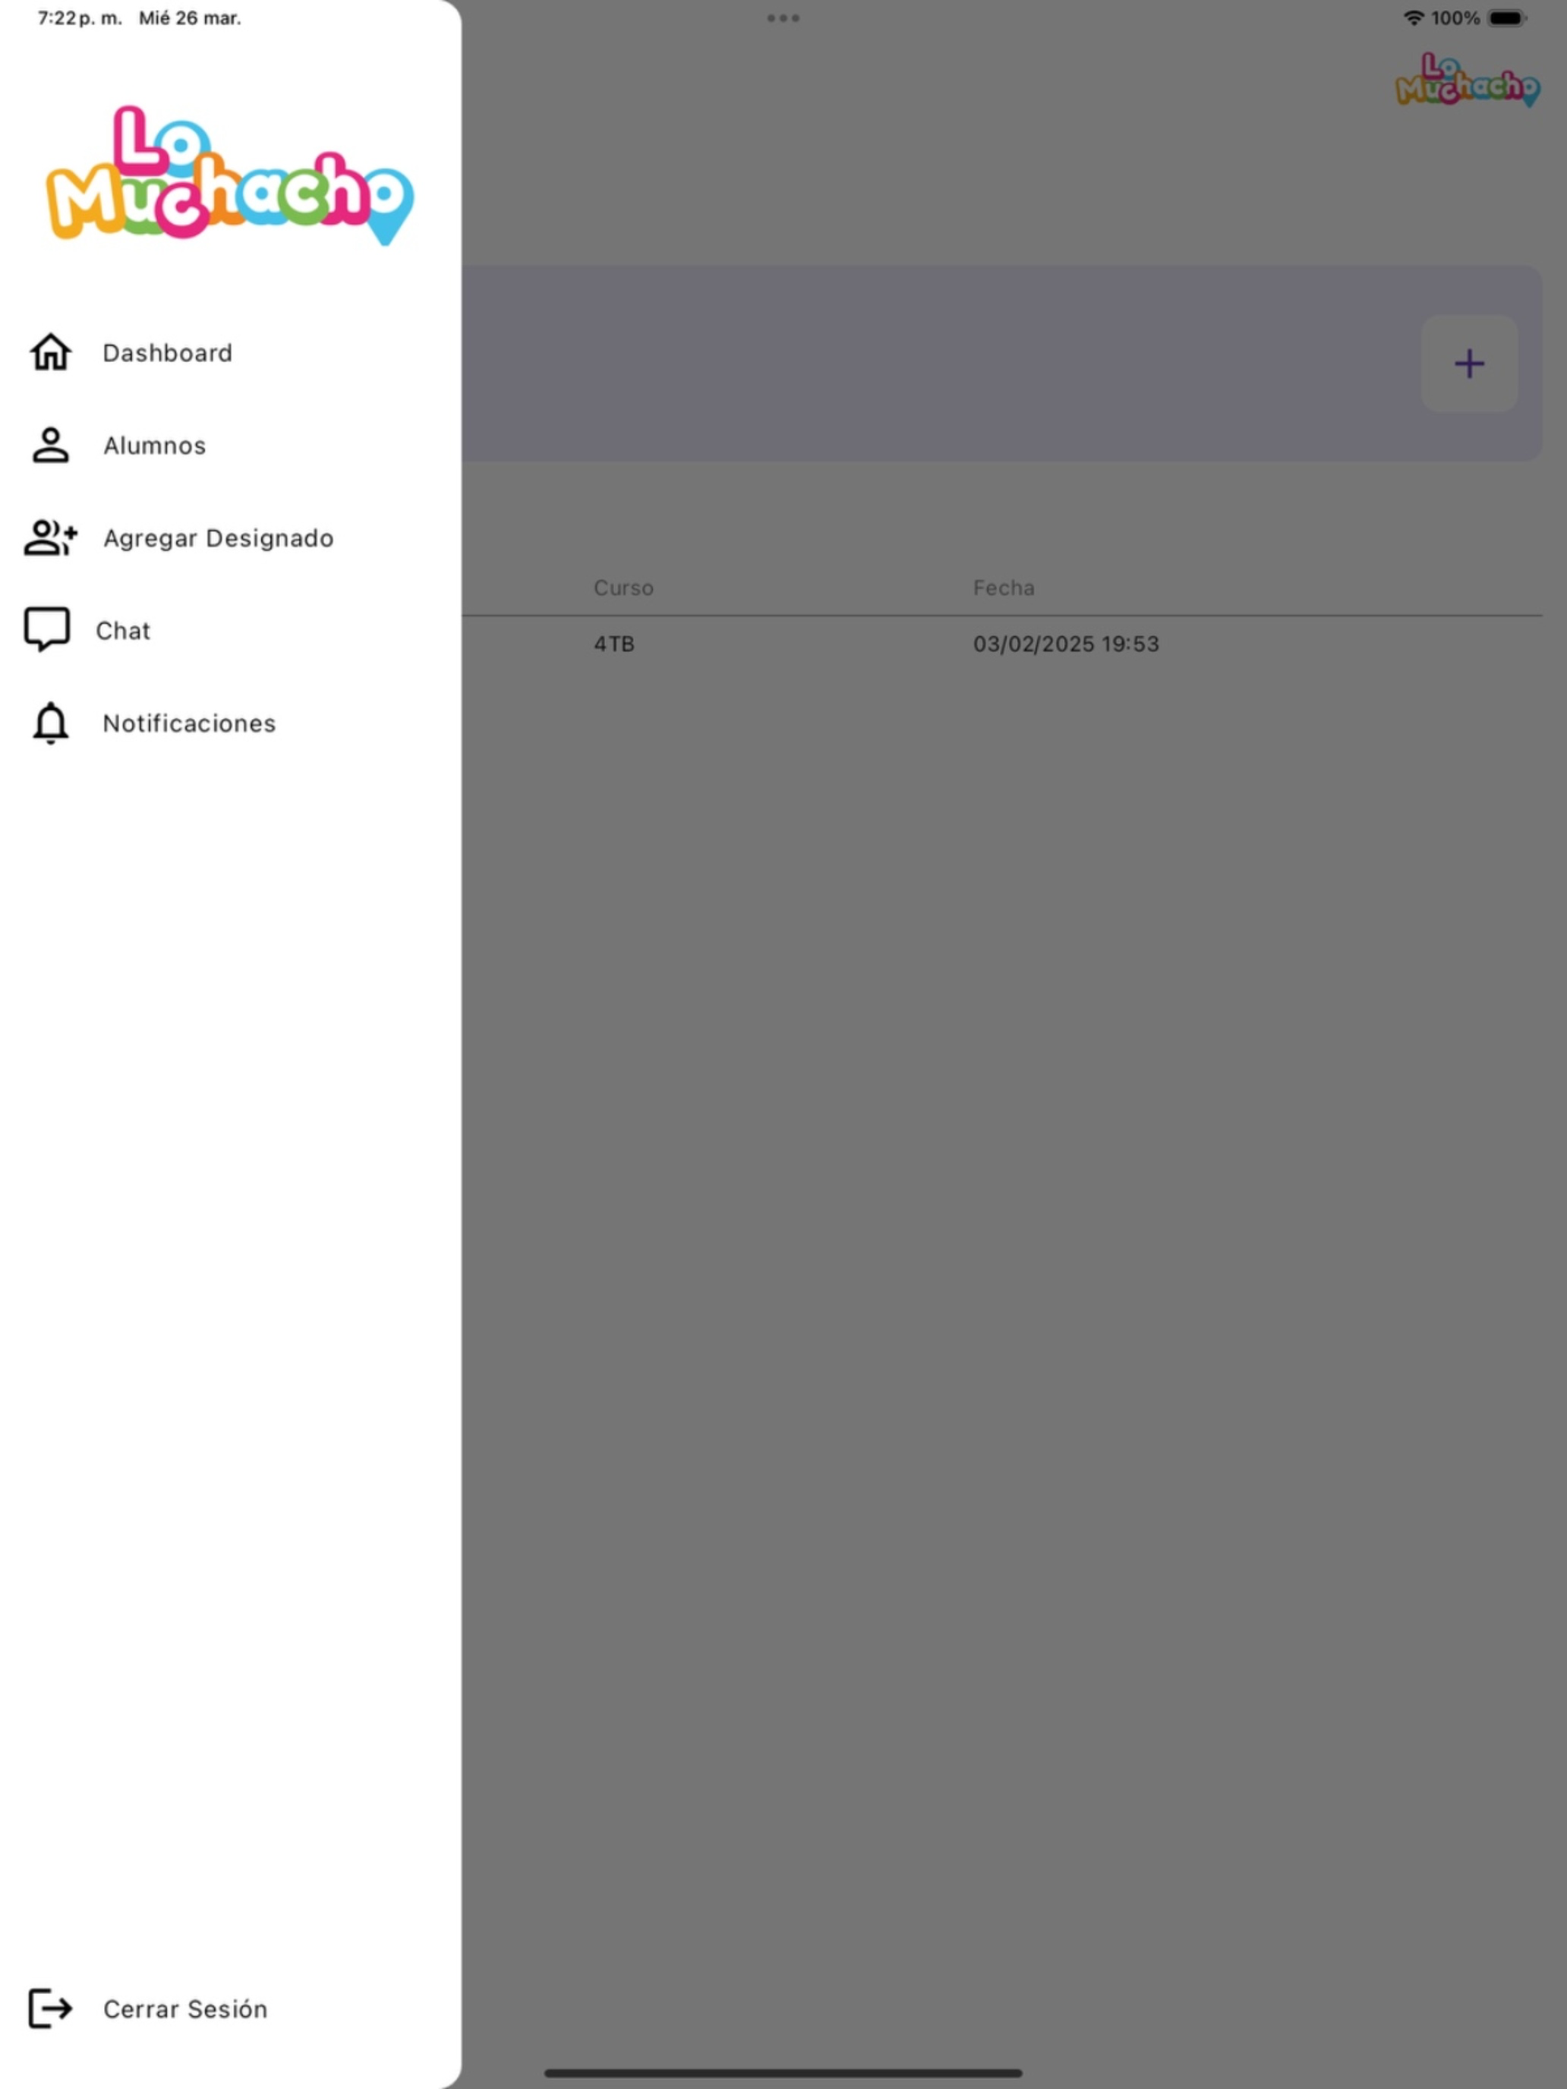1567x2089 pixels.
Task: Click the Fecha column header
Action: point(1003,588)
